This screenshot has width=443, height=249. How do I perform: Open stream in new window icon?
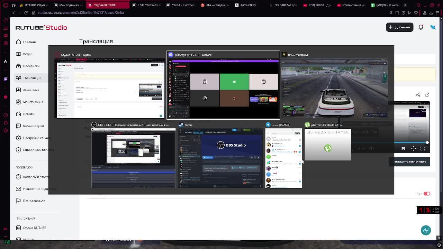pyautogui.click(x=427, y=95)
